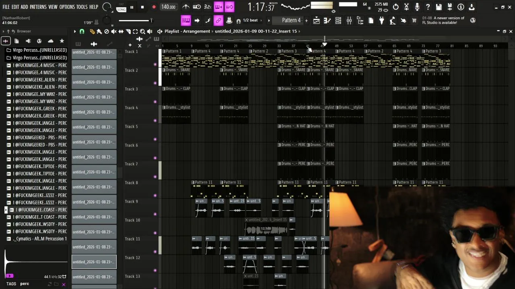
Task: Open pattern options arrow left of Pattern 4
Action: pyautogui.click(x=269, y=20)
